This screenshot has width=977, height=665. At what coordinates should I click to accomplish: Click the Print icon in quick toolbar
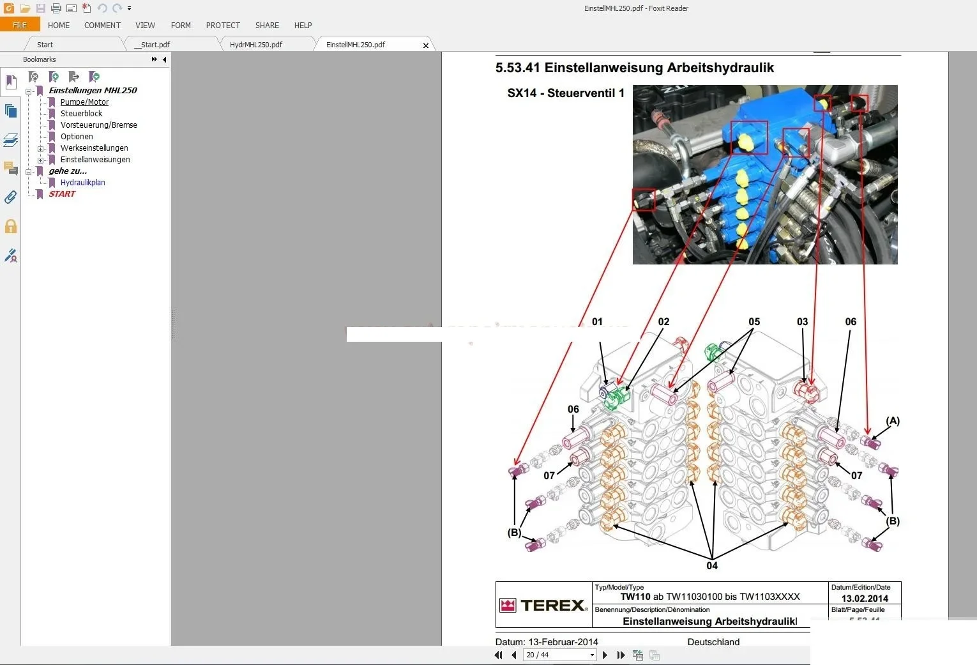(56, 8)
